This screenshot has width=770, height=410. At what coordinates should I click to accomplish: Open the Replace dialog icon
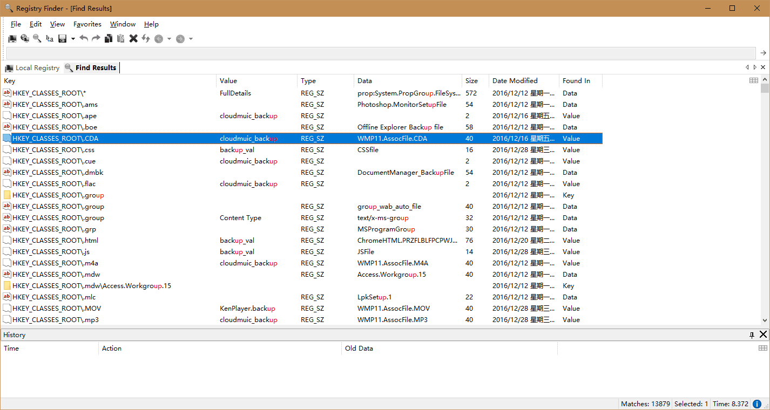[49, 38]
